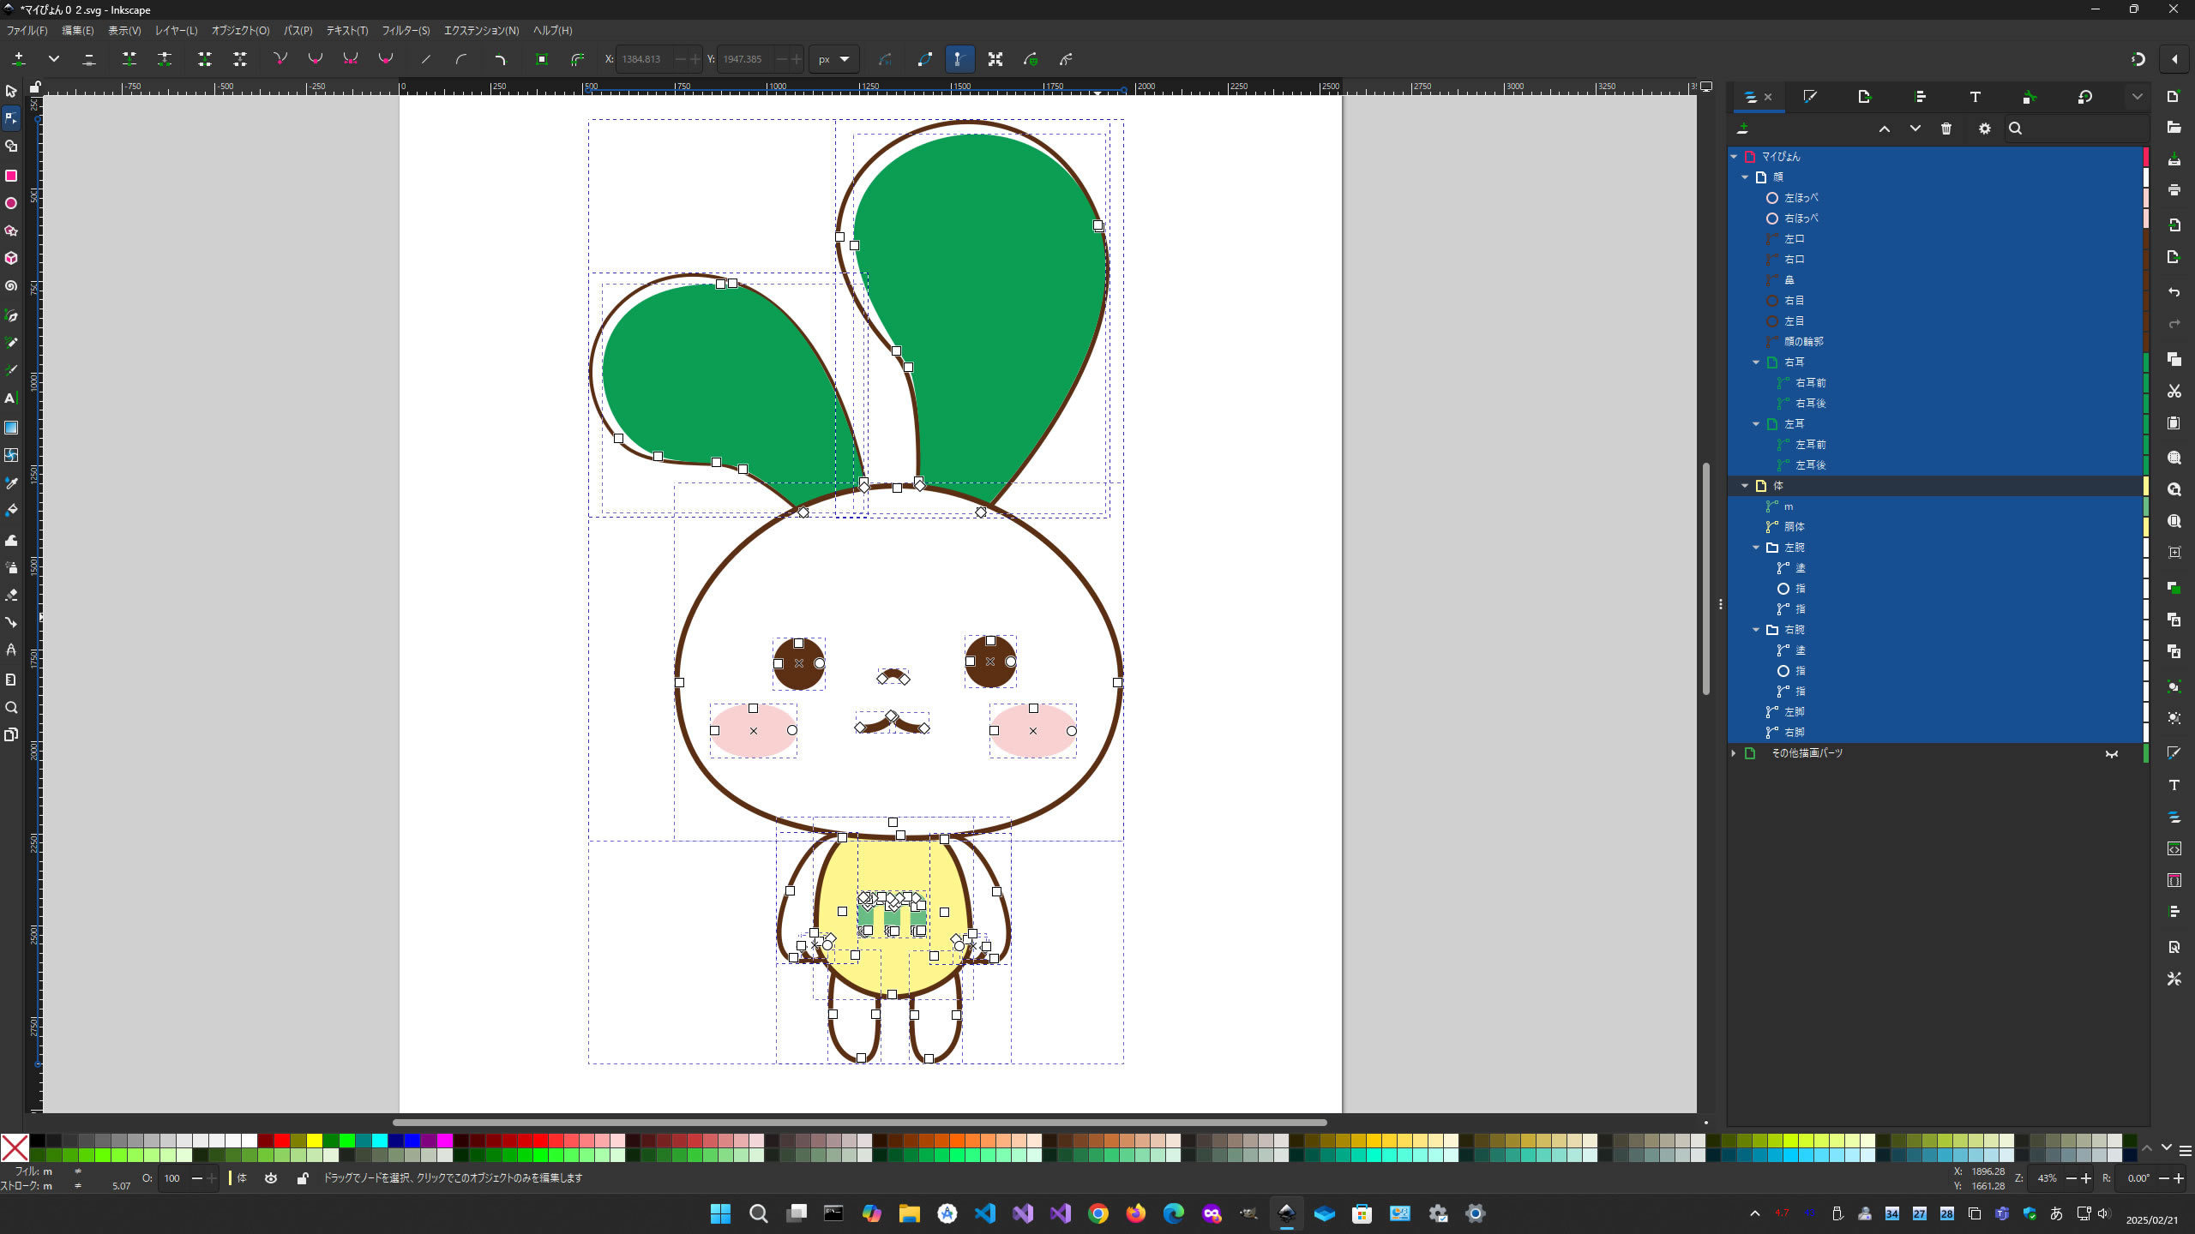This screenshot has height=1234, width=2195.
Task: Select the Dropper color picker tool
Action: coord(11,483)
